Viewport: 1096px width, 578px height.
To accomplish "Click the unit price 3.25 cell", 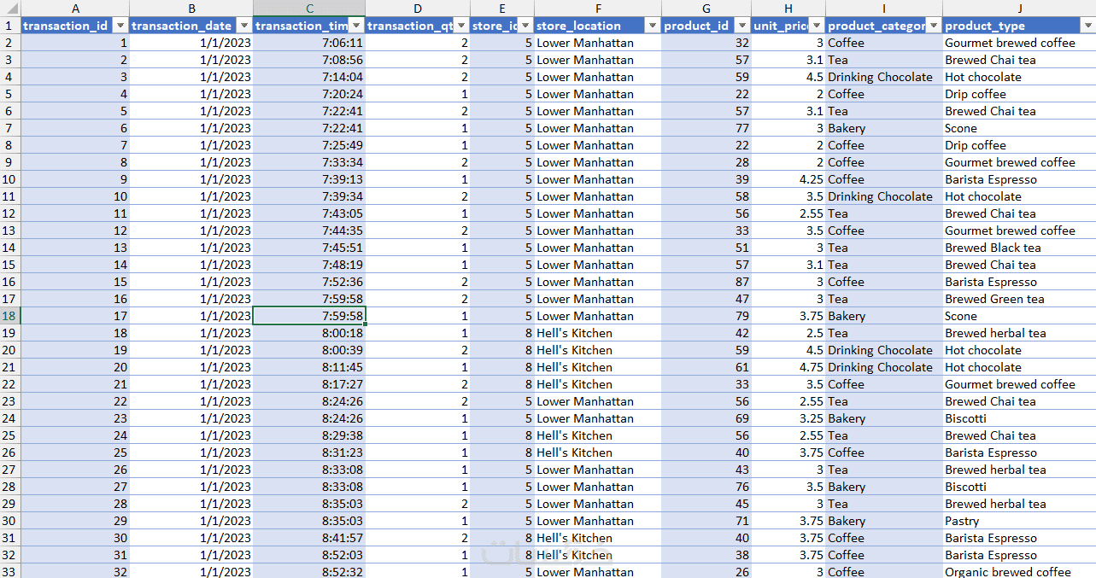I will click(788, 418).
